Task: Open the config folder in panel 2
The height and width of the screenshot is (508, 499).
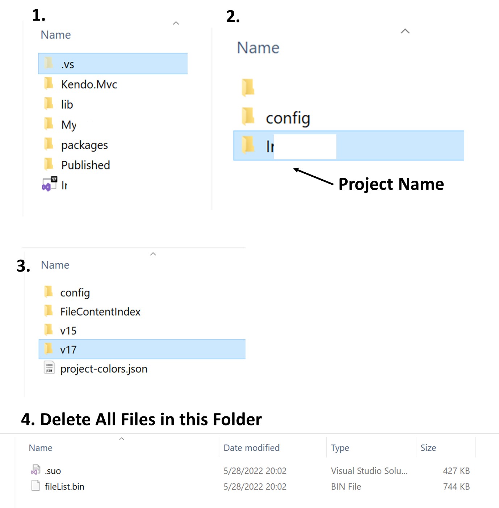Action: coord(288,117)
